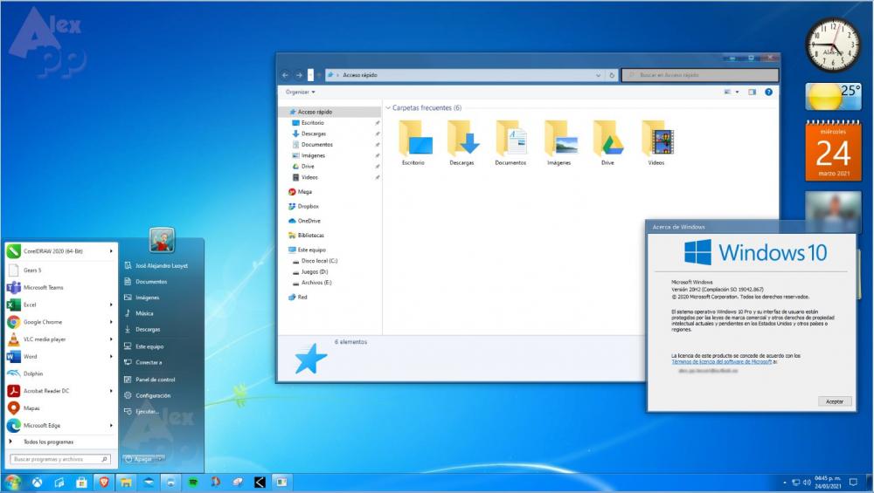Screen dimensions: 874x493
Task: Click Aceptar in Acerca de Windows
Action: 835,401
